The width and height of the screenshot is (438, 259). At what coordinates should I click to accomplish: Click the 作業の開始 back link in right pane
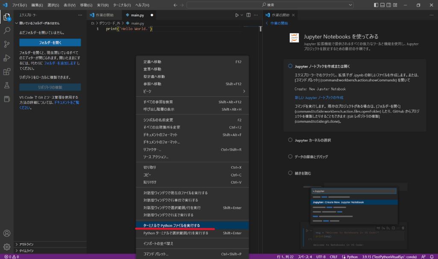click(x=276, y=23)
